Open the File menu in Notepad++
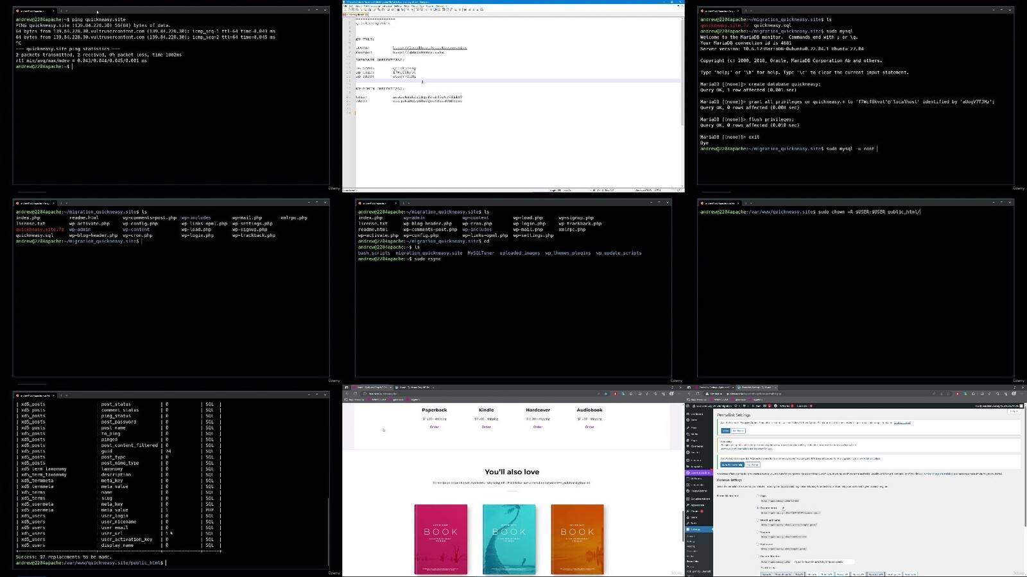Screen dimensions: 1027x577 [x=346, y=6]
